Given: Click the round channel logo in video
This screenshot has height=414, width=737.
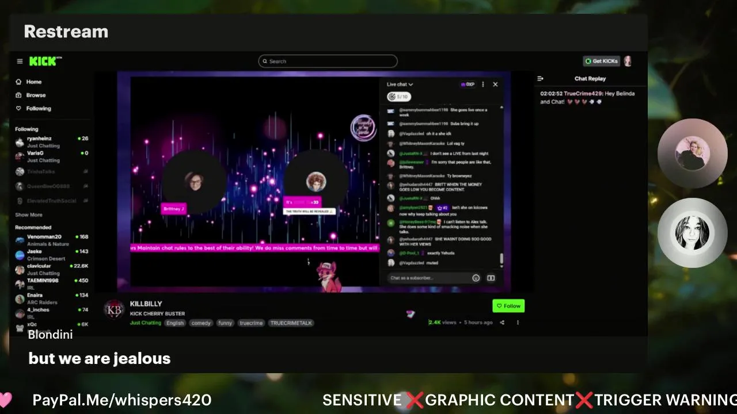Looking at the screenshot, I should (363, 128).
